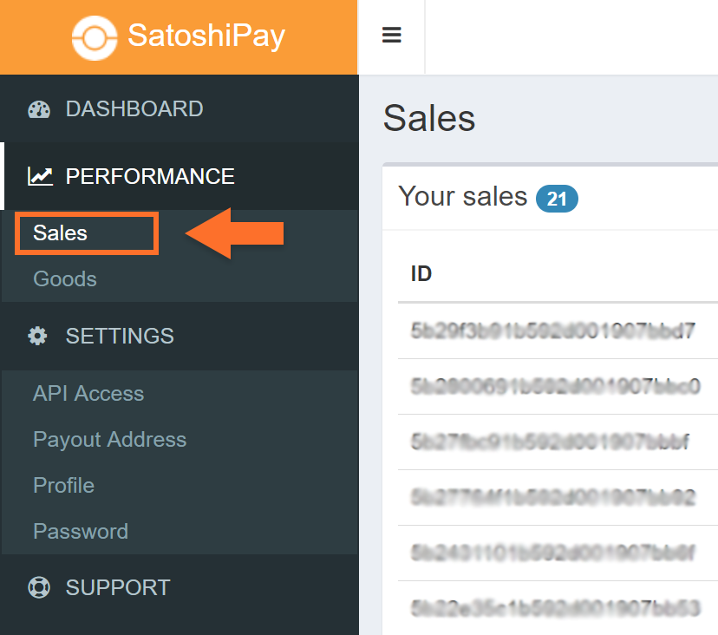Click the Support lifebuoy icon
718x635 pixels.
40,588
